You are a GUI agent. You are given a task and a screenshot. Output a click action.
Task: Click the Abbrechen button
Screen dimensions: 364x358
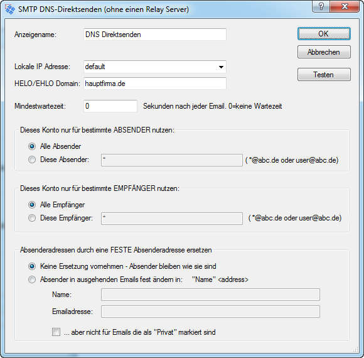tap(324, 52)
